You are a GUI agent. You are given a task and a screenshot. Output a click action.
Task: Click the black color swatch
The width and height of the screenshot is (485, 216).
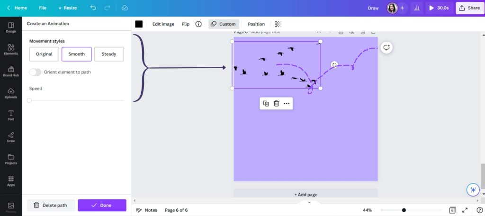139,24
